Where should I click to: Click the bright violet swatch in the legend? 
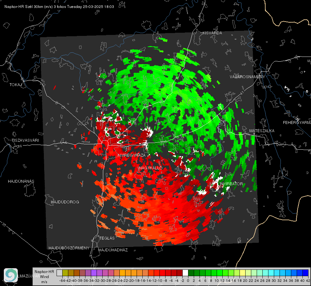click(x=94, y=273)
